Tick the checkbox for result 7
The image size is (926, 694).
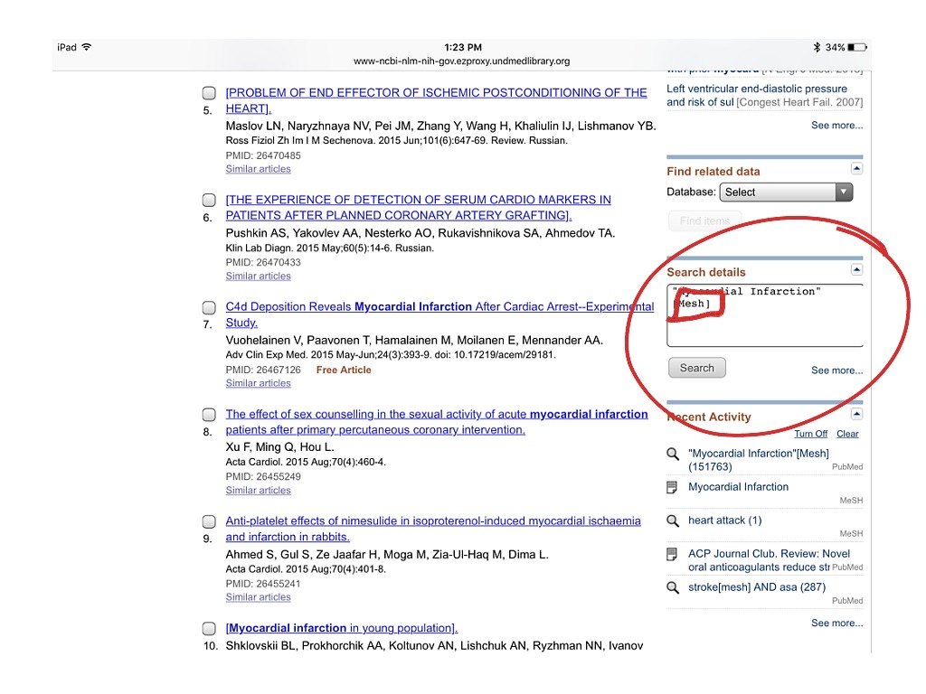(209, 307)
